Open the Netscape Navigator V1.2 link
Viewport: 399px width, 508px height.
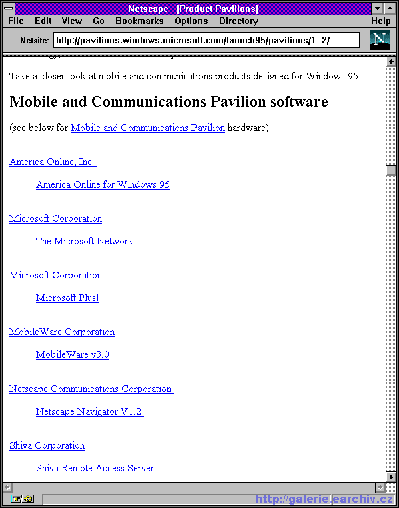pyautogui.click(x=89, y=411)
